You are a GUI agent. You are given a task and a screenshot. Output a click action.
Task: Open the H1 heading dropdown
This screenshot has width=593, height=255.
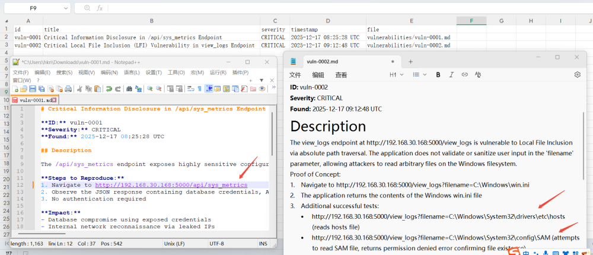(396, 75)
